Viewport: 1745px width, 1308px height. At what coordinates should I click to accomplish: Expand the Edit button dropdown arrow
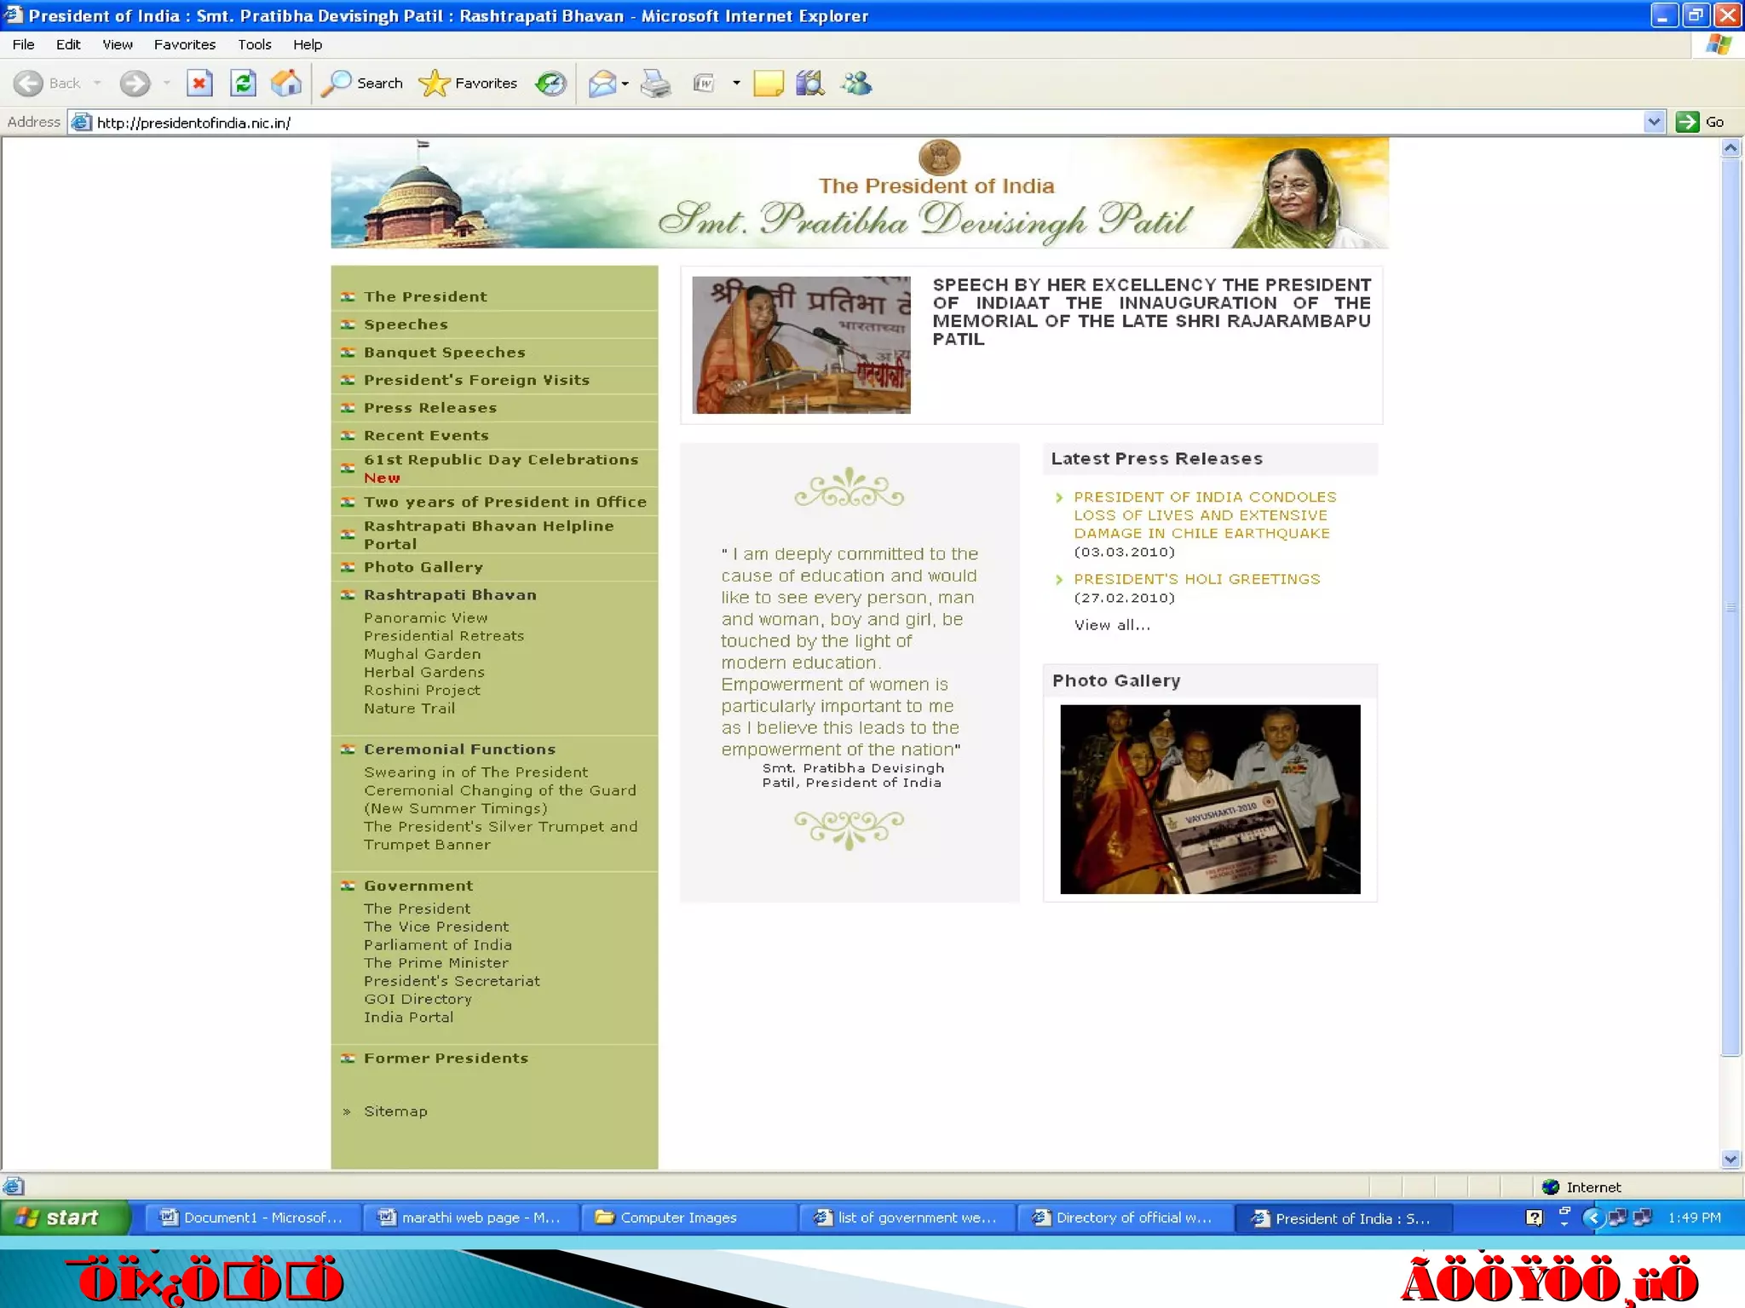(736, 83)
